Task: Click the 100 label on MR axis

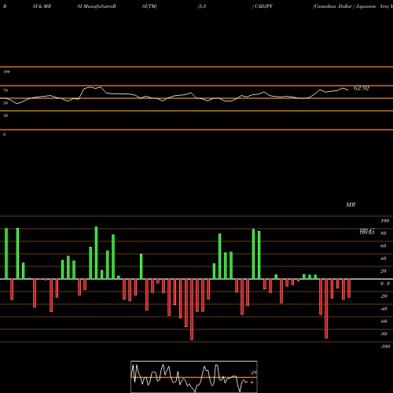Action: click(x=384, y=221)
